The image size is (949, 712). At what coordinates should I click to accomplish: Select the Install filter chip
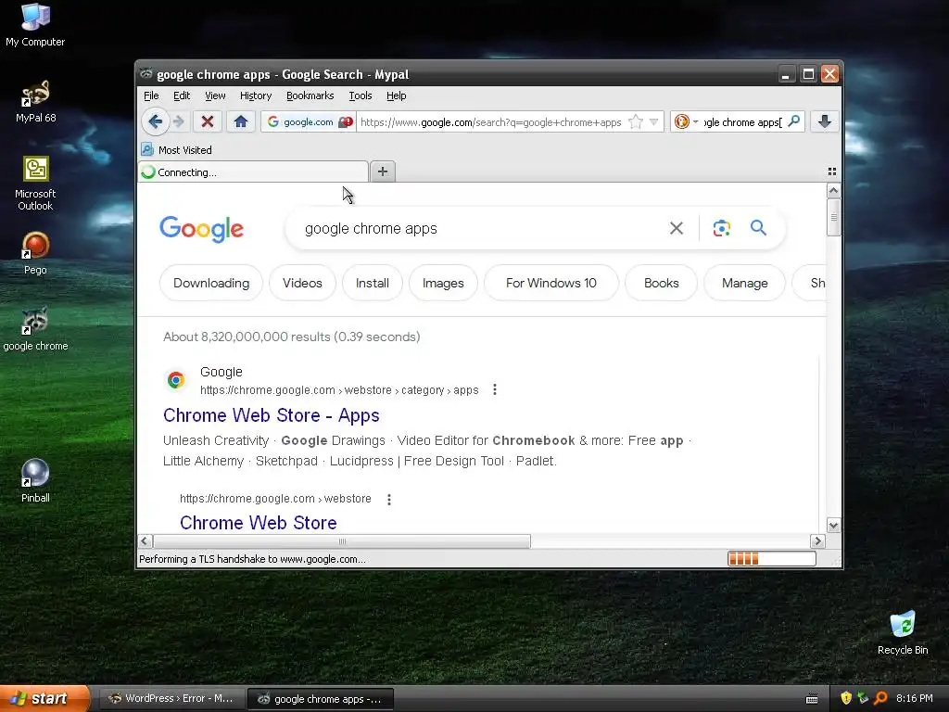point(373,283)
